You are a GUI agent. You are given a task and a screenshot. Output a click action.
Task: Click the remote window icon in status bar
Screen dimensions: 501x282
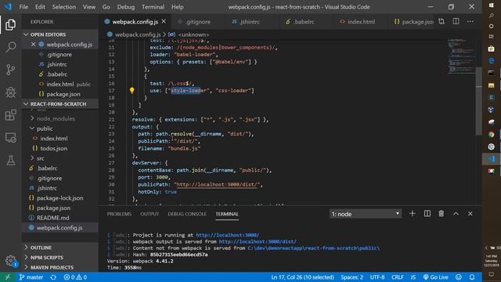pyautogui.click(x=7, y=277)
